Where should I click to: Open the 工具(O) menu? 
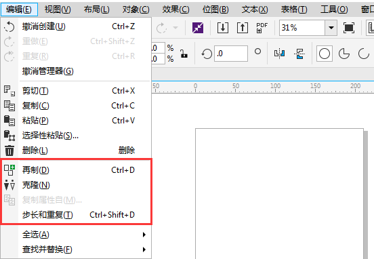[x=334, y=9]
